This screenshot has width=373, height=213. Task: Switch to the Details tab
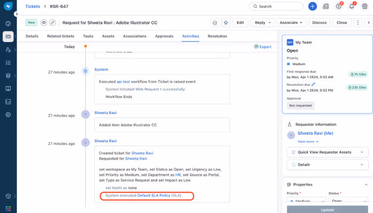coord(32,36)
